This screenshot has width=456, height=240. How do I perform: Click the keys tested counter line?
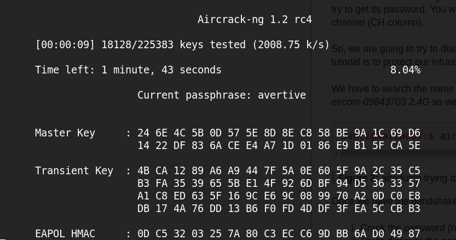pyautogui.click(x=182, y=45)
